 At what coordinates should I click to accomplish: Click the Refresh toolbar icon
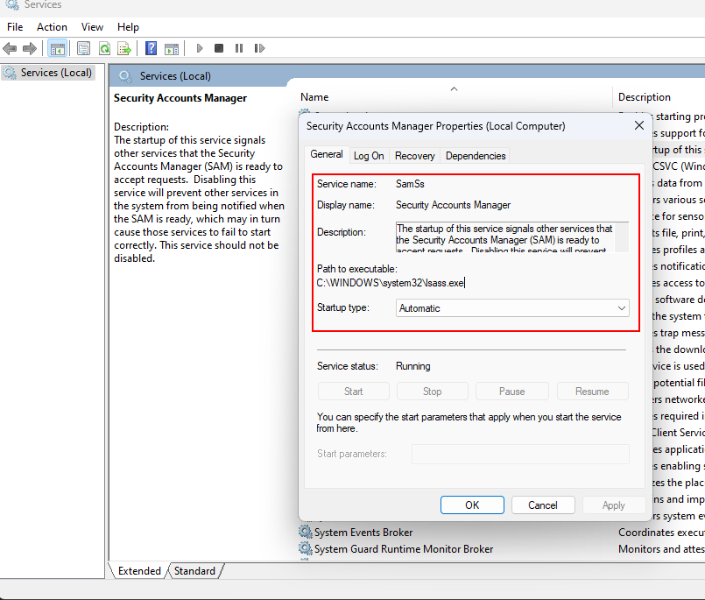(105, 48)
